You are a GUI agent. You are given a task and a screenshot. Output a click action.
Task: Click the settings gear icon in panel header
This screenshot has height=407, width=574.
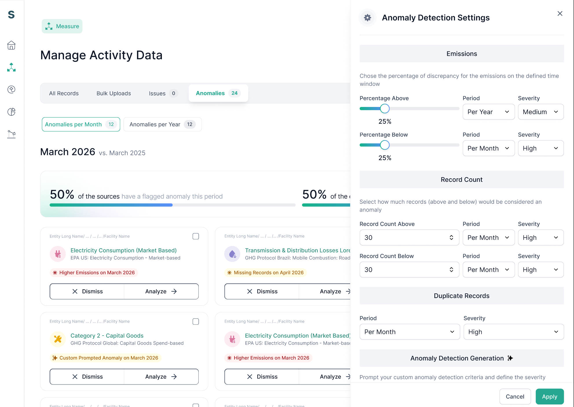tap(368, 18)
